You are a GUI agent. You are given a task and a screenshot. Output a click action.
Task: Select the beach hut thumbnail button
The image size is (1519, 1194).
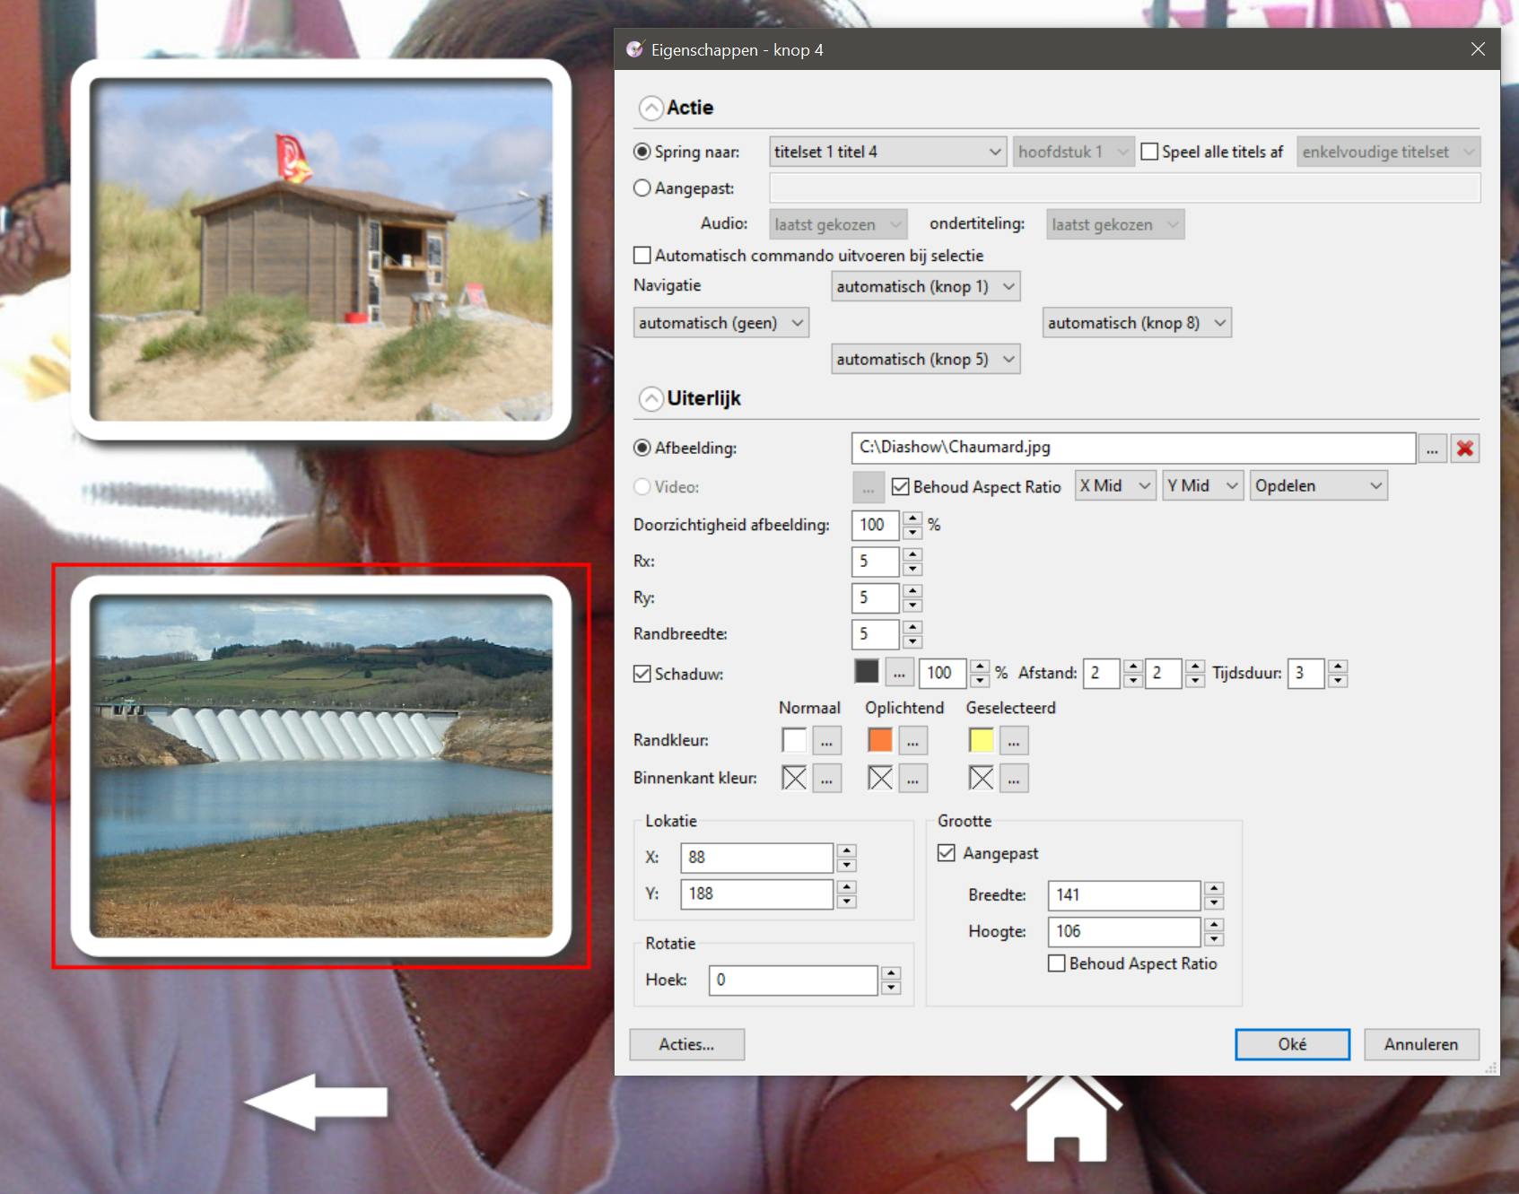click(321, 249)
